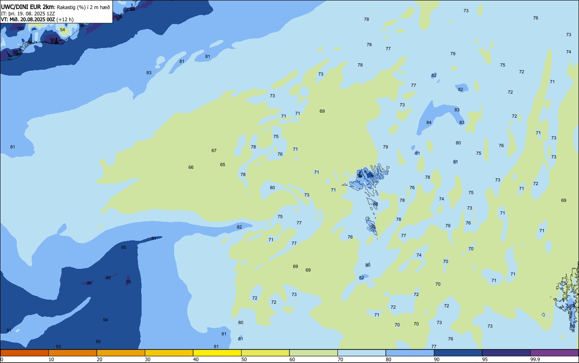Click the 'VT: Mið. 20.08.2025 00Z' line

pyautogui.click(x=28, y=19)
